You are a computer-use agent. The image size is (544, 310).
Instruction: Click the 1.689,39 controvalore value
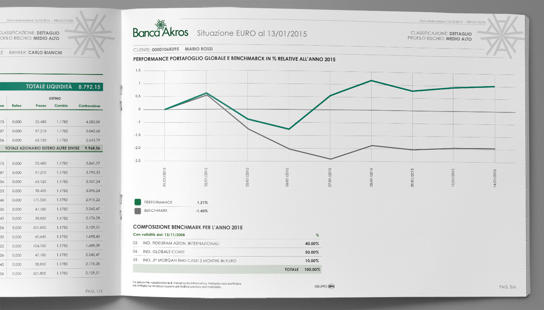pyautogui.click(x=92, y=245)
